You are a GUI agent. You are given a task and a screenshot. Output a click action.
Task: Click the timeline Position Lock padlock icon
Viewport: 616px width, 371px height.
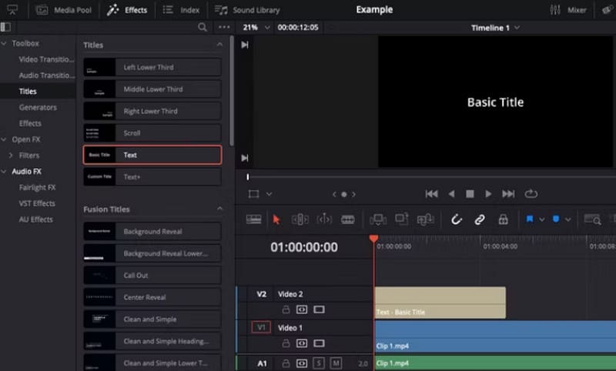click(x=503, y=219)
